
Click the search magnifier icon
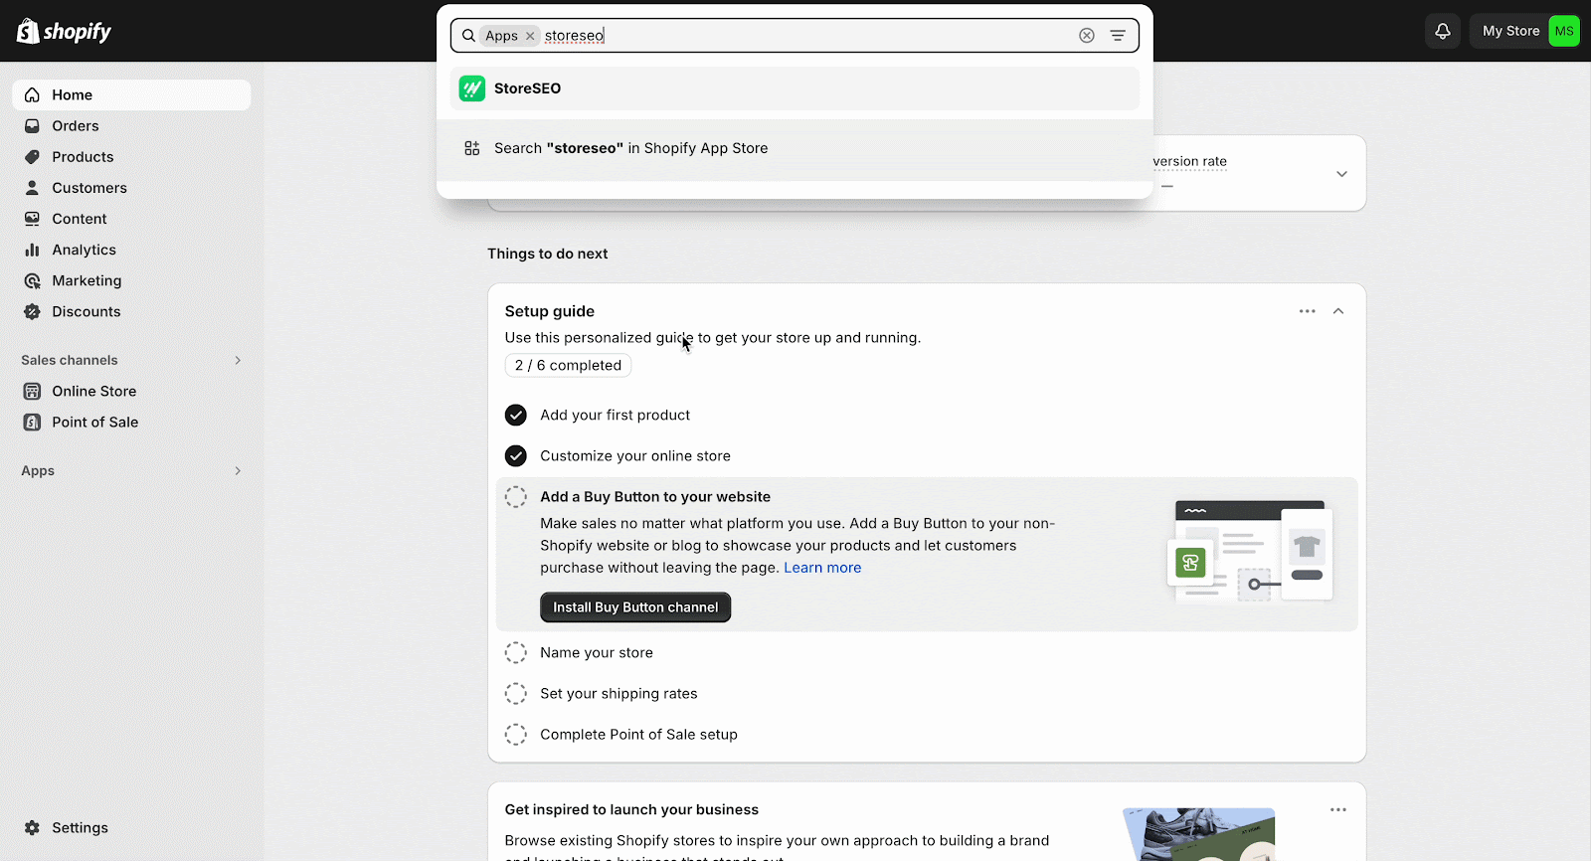coord(468,36)
